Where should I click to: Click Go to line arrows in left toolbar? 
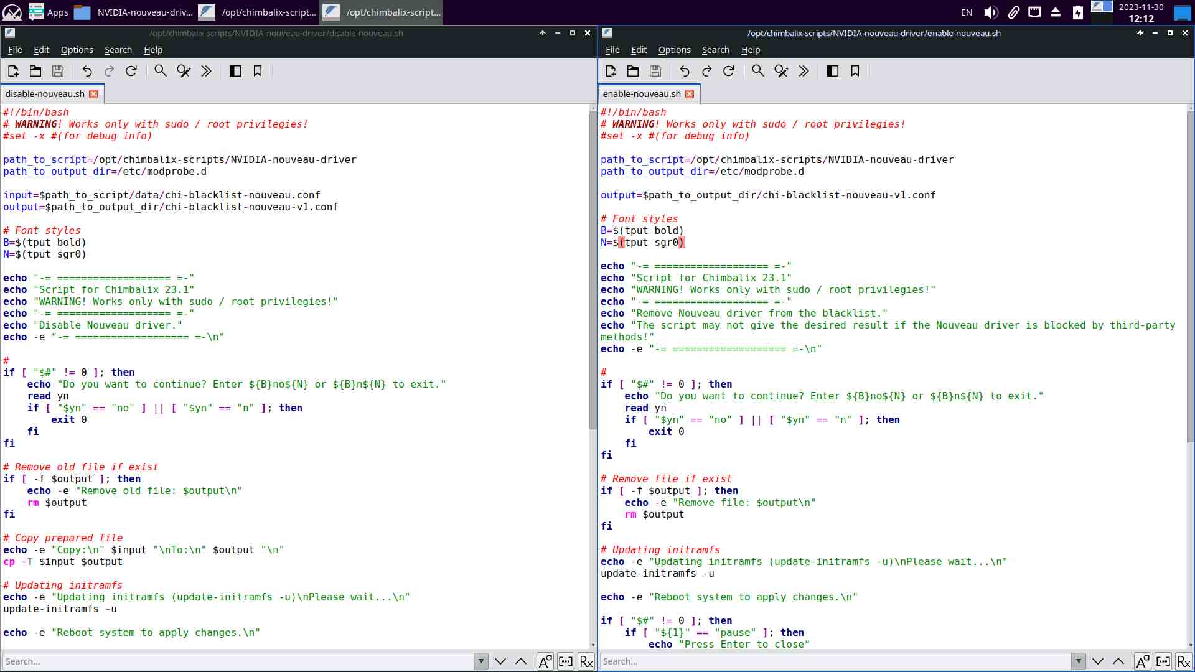[x=207, y=71]
